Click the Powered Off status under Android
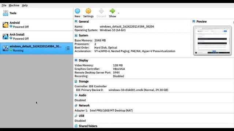This screenshot has width=234, height=131. pos(21,27)
